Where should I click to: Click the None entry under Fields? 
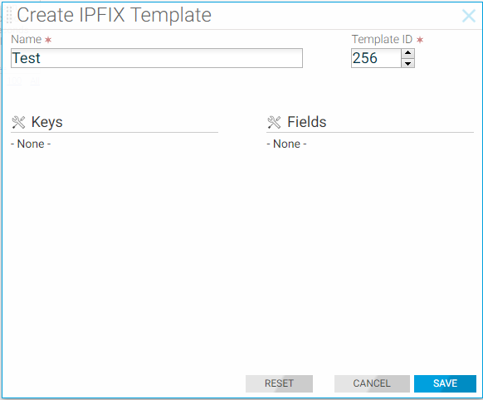coord(286,144)
